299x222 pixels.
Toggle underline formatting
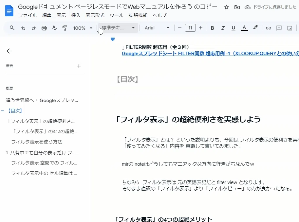point(233,28)
